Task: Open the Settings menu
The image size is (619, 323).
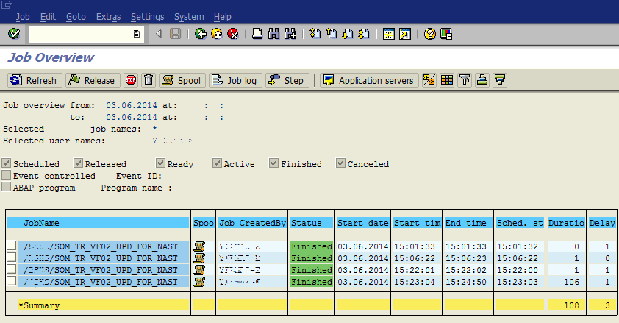Action: 147,17
